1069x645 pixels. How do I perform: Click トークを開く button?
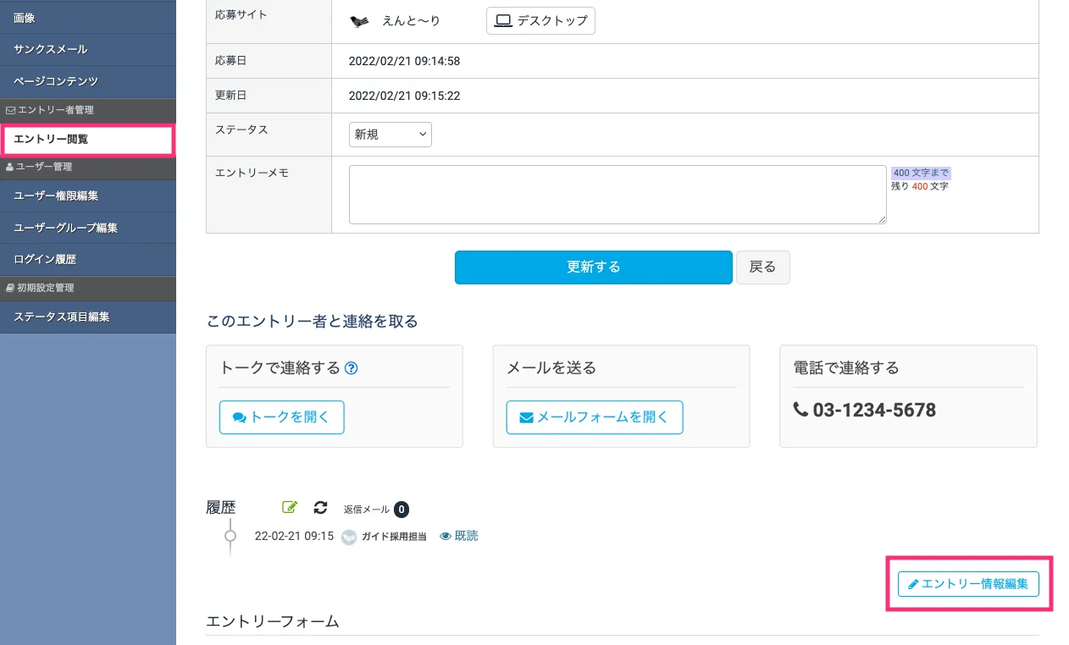[x=281, y=417]
